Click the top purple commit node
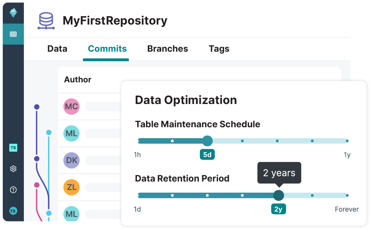This screenshot has width=370, height=229. click(x=37, y=107)
